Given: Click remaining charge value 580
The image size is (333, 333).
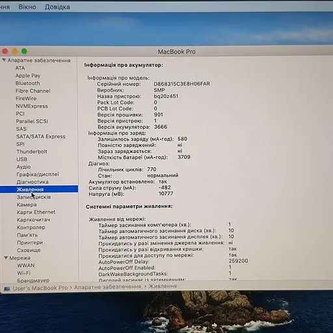Looking at the screenshot, I should coord(182,139).
